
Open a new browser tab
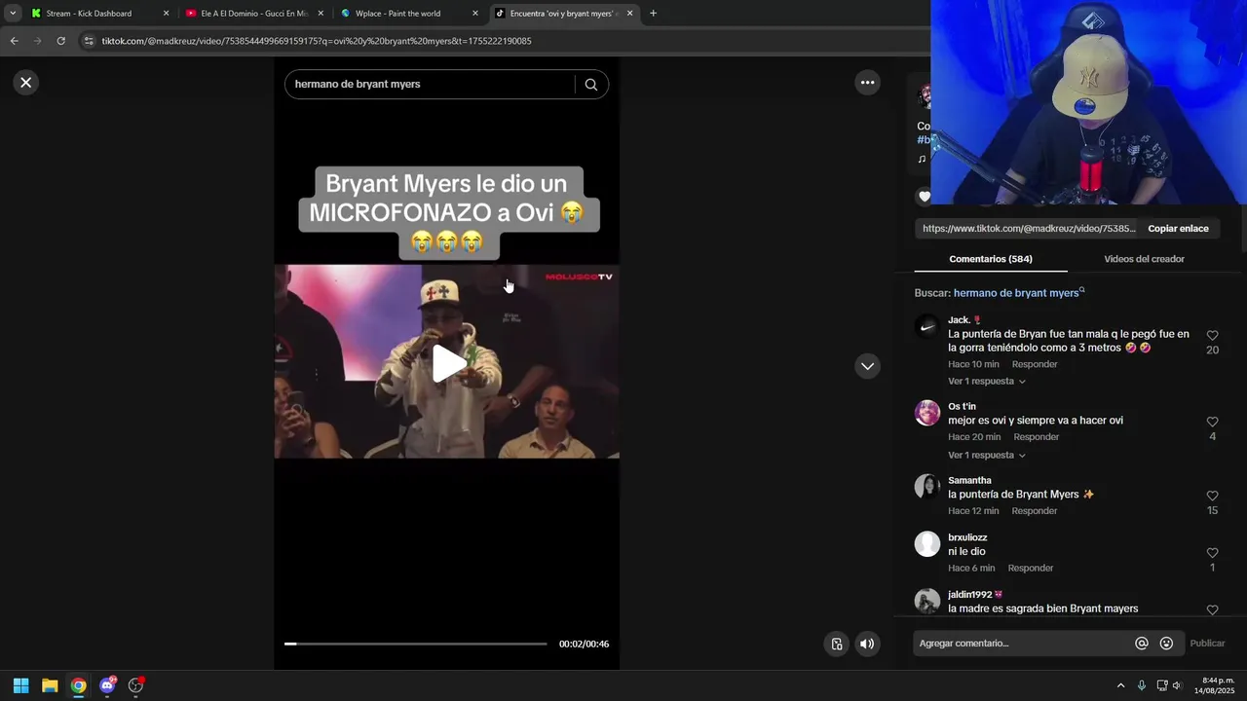tap(653, 14)
